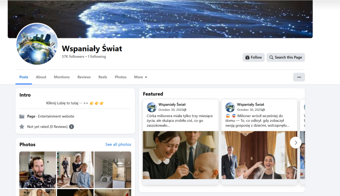340x196 pixels.
Task: Open the three-dot page options menu
Action: 299,77
